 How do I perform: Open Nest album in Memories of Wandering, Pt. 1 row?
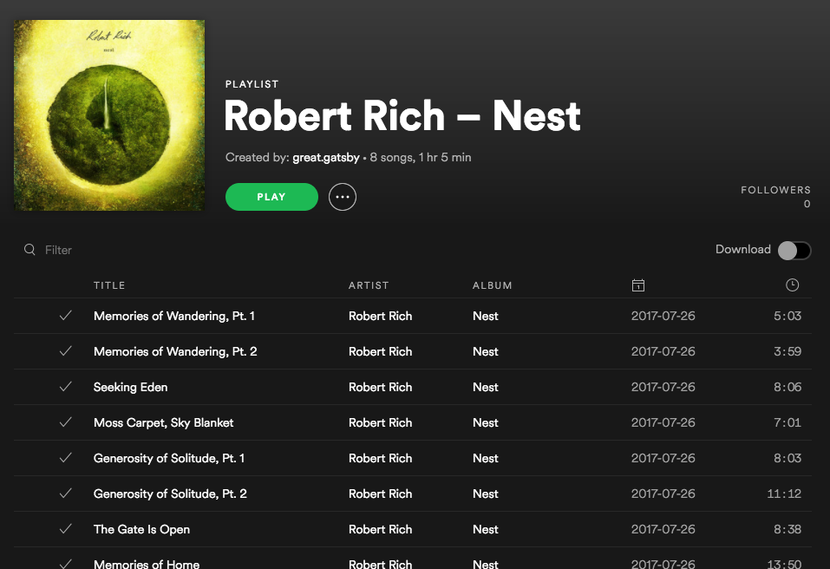pos(486,316)
